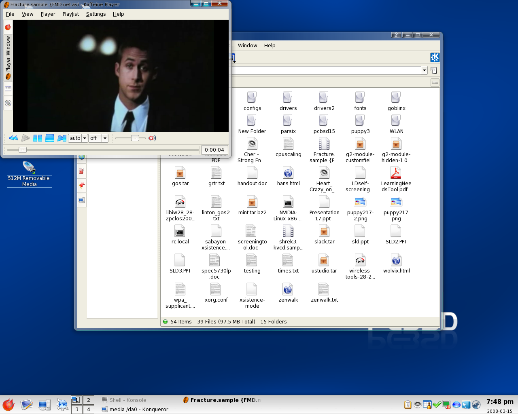Click the rewind button in Kaffeine
The image size is (518, 414).
click(13, 138)
